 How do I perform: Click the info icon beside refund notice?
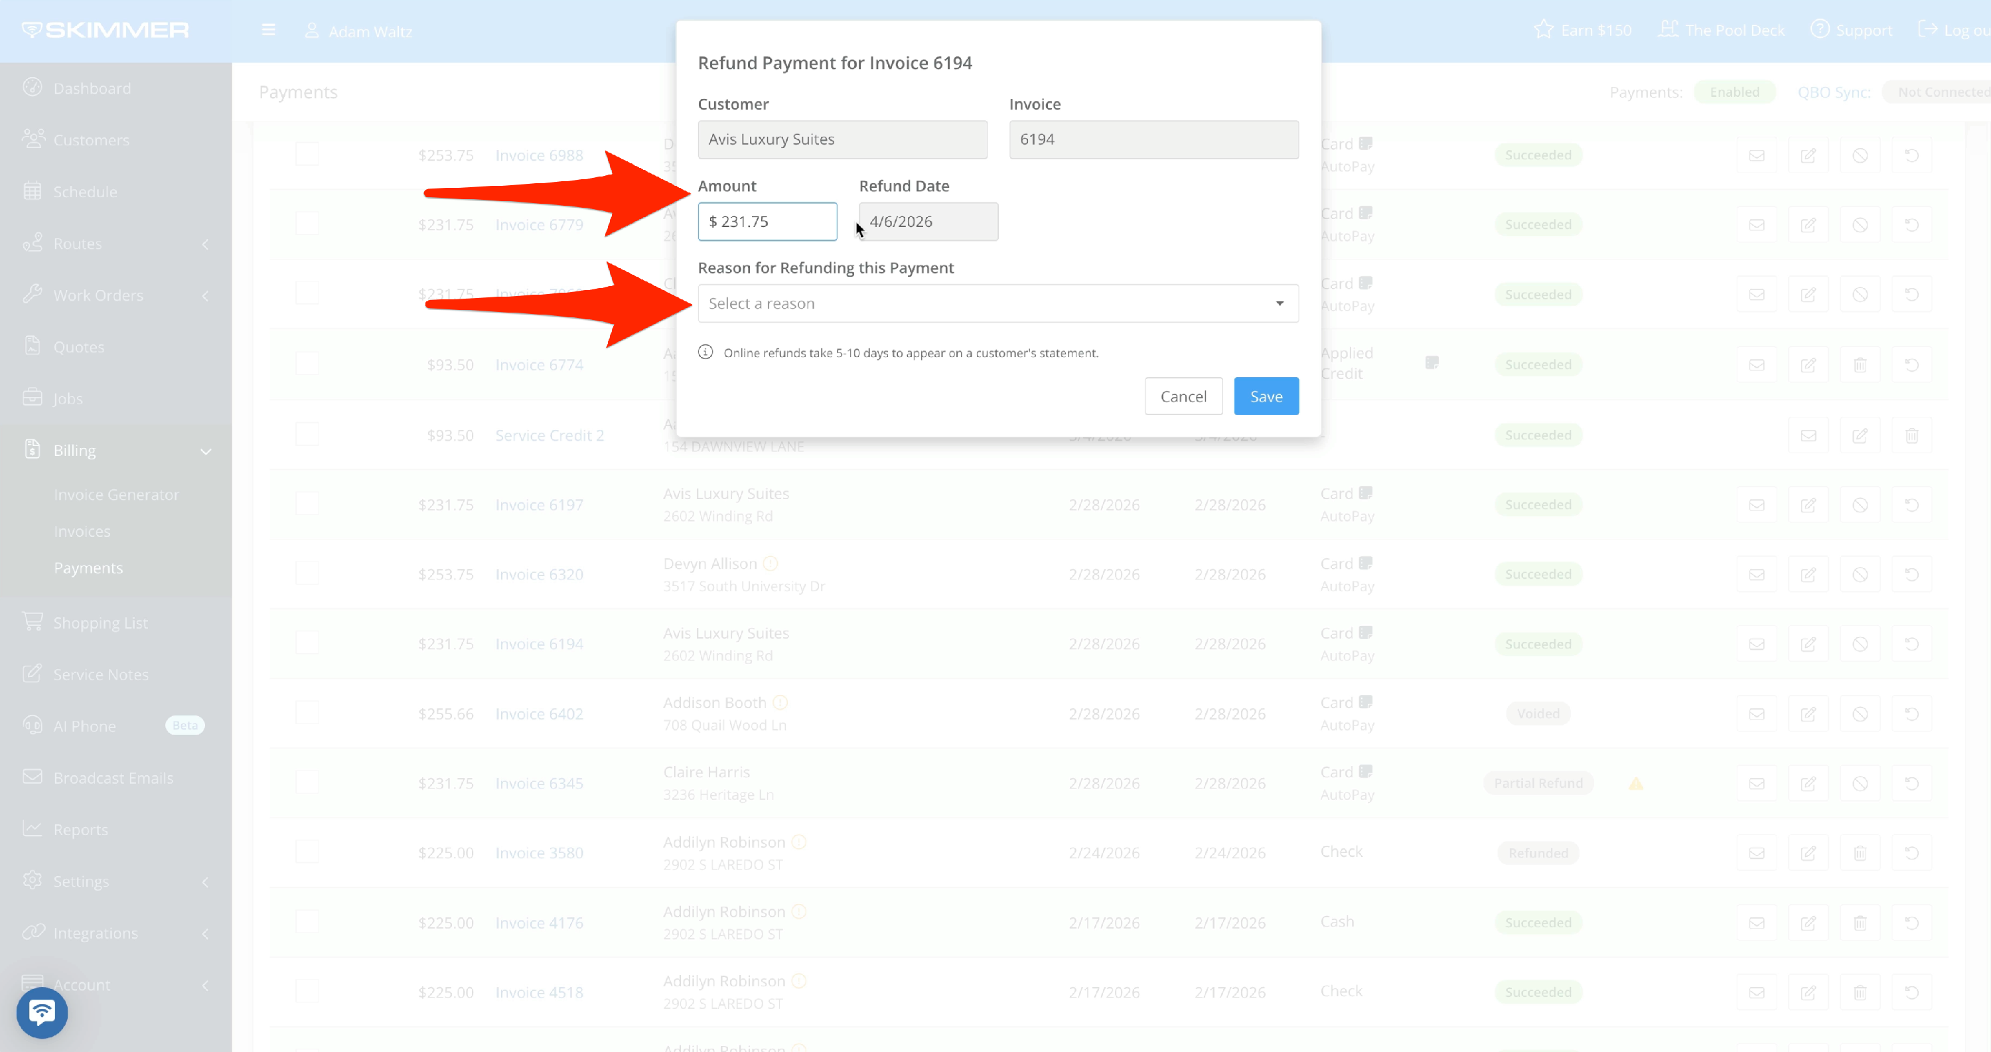[705, 352]
